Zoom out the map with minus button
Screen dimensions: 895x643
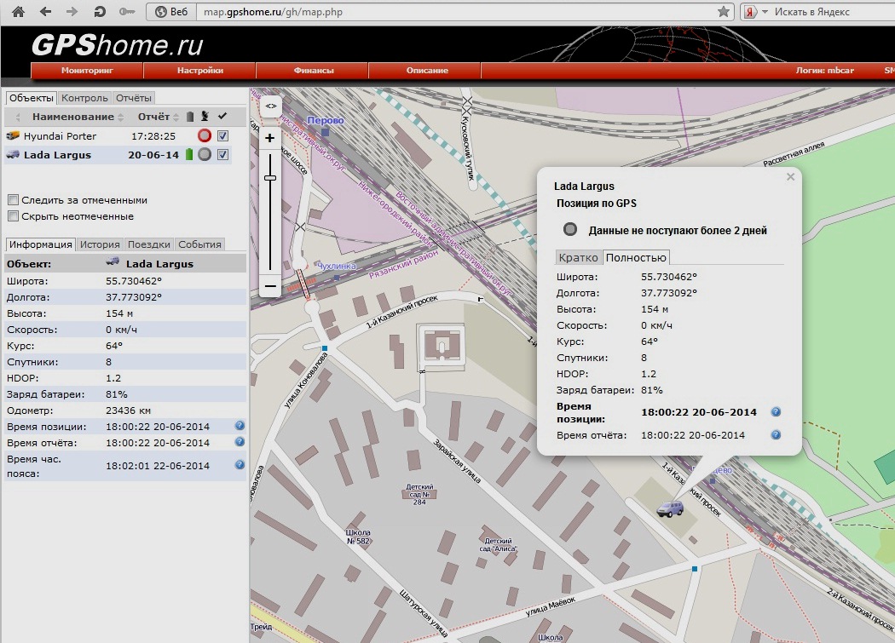(270, 286)
